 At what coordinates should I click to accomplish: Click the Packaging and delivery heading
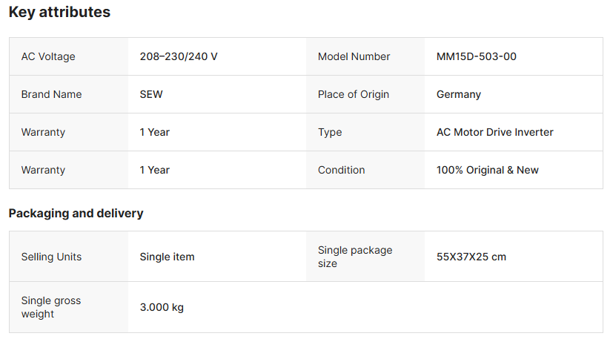(x=76, y=214)
